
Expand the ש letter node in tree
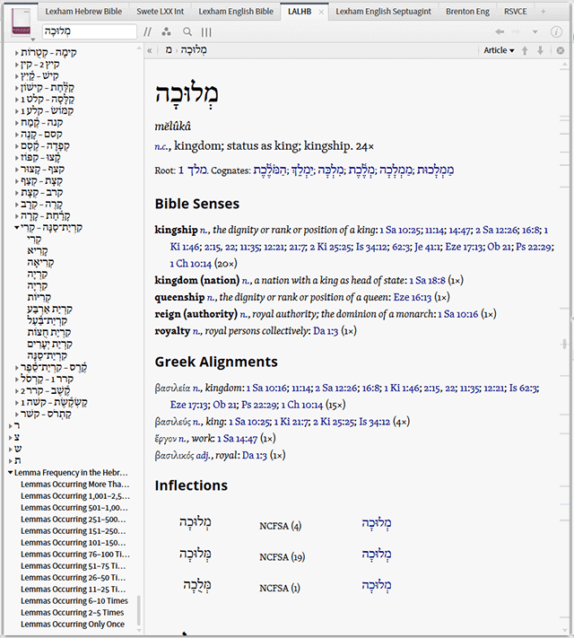click(11, 449)
